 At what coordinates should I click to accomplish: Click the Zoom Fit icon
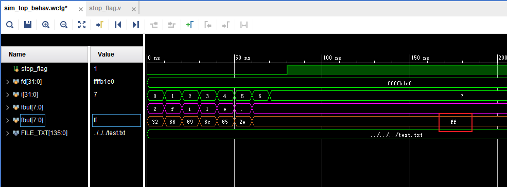[82, 25]
